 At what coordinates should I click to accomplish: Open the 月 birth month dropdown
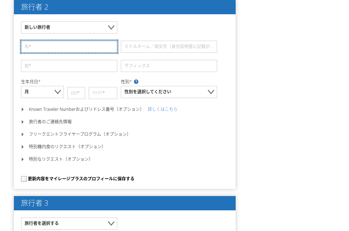42,92
